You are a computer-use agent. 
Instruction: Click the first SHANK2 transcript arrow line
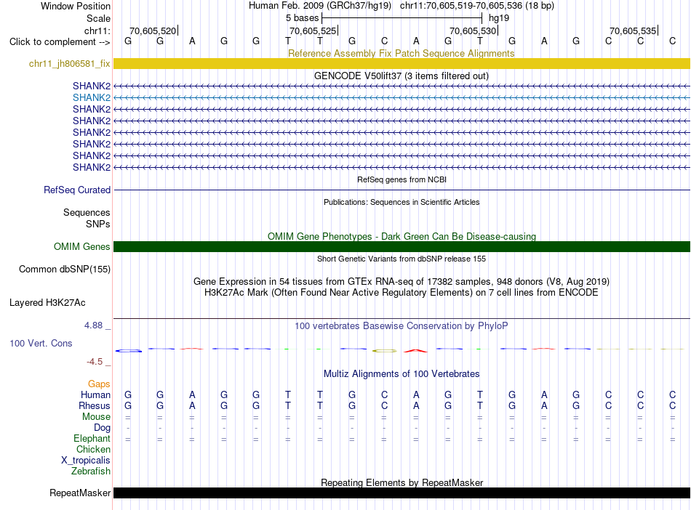(402, 86)
